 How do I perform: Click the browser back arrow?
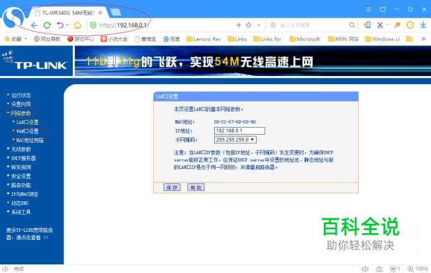34,26
